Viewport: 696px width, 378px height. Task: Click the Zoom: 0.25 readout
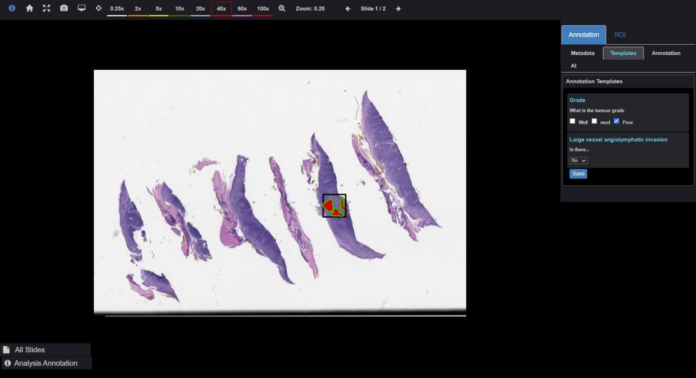pos(310,8)
